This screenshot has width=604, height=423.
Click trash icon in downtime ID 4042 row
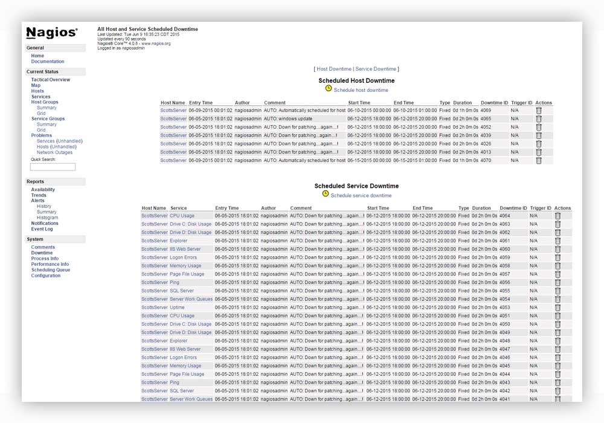coord(557,391)
